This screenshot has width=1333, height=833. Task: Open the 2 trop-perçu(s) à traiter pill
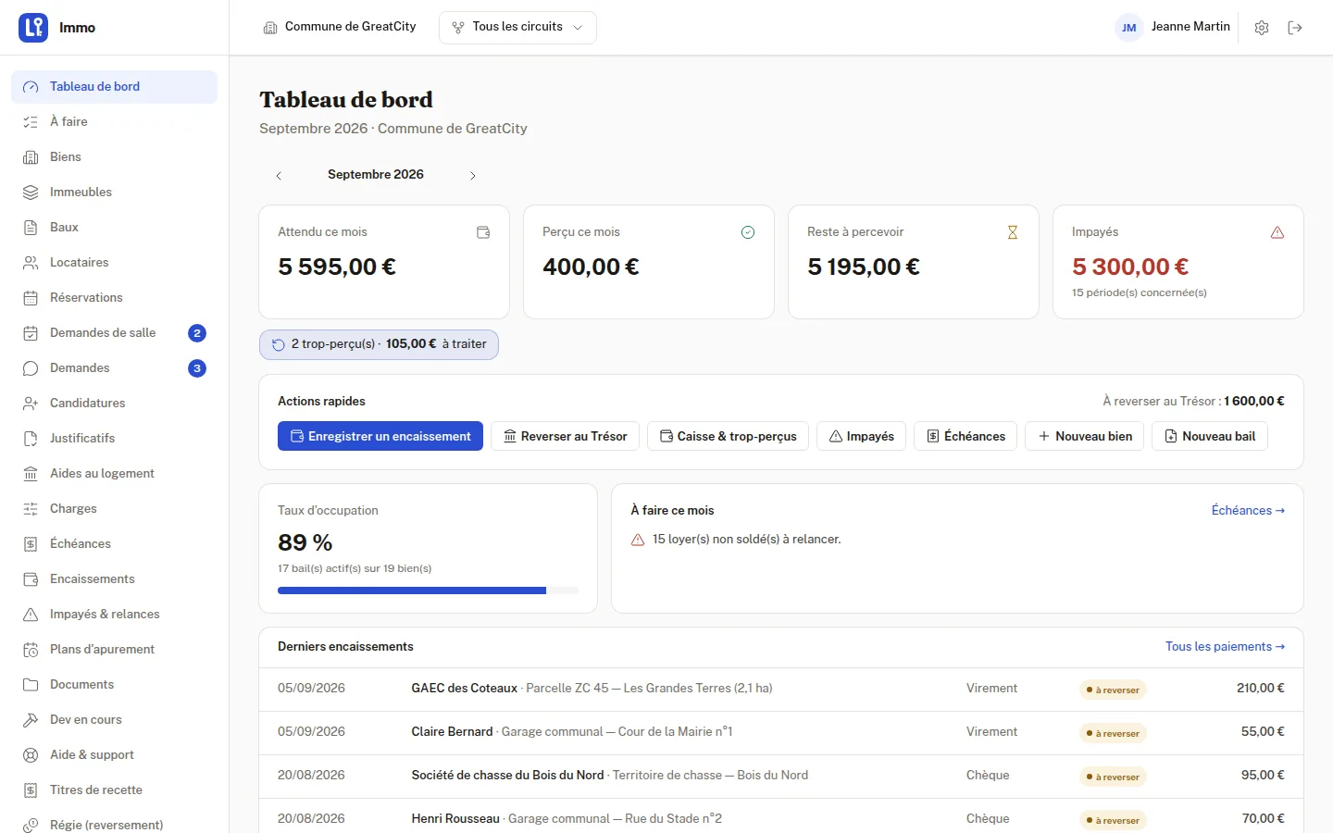379,344
